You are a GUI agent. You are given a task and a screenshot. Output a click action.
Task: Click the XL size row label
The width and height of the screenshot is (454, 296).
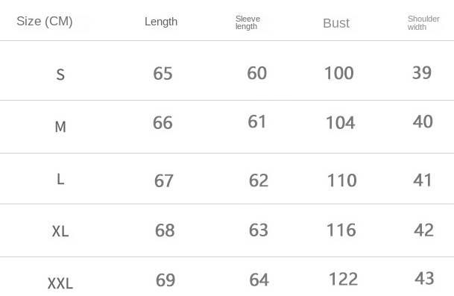coord(60,231)
